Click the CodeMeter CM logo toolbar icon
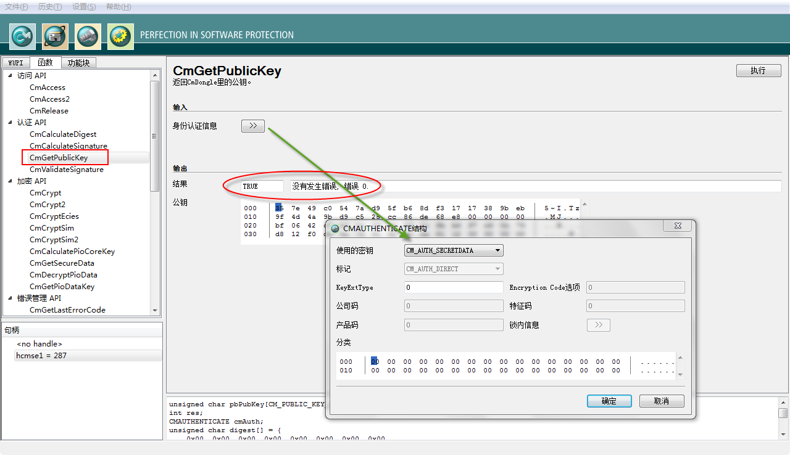Image resolution: width=790 pixels, height=455 pixels. pos(22,36)
